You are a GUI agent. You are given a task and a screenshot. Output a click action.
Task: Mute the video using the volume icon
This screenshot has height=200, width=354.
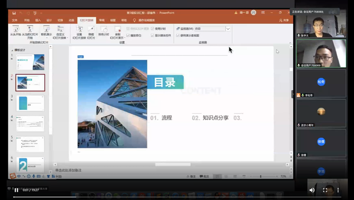point(312,190)
